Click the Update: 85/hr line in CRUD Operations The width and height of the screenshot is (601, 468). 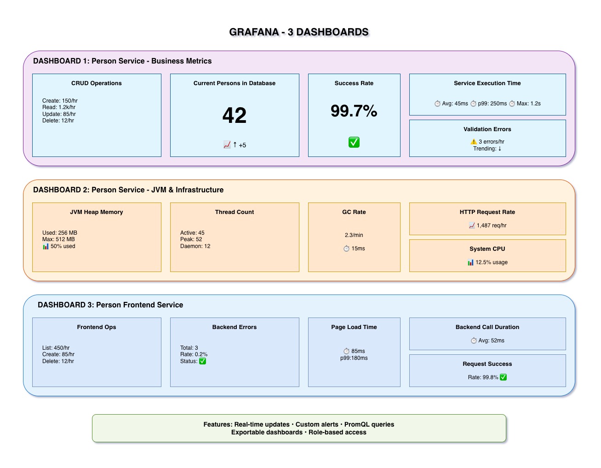[59, 114]
